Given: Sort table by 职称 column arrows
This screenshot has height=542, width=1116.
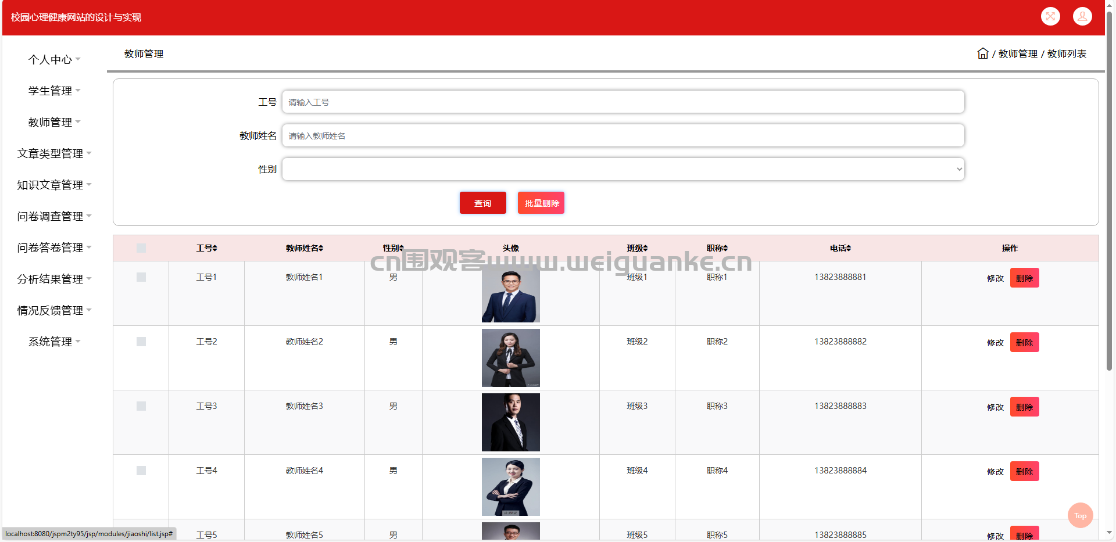Looking at the screenshot, I should [x=725, y=248].
